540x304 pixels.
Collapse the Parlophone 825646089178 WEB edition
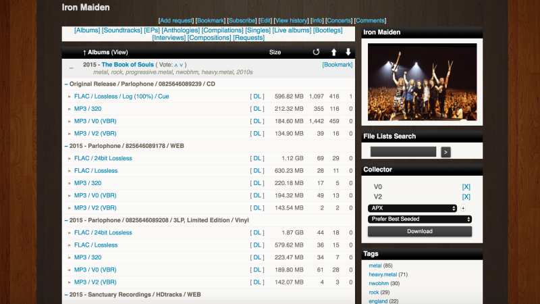pos(65,146)
